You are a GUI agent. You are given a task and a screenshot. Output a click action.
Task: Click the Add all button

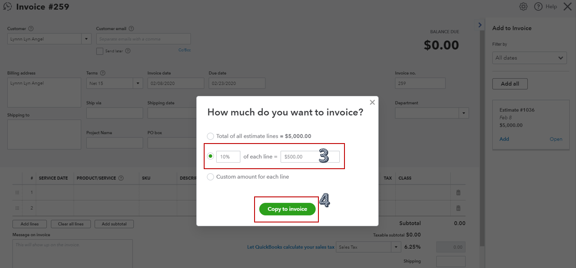tap(510, 84)
